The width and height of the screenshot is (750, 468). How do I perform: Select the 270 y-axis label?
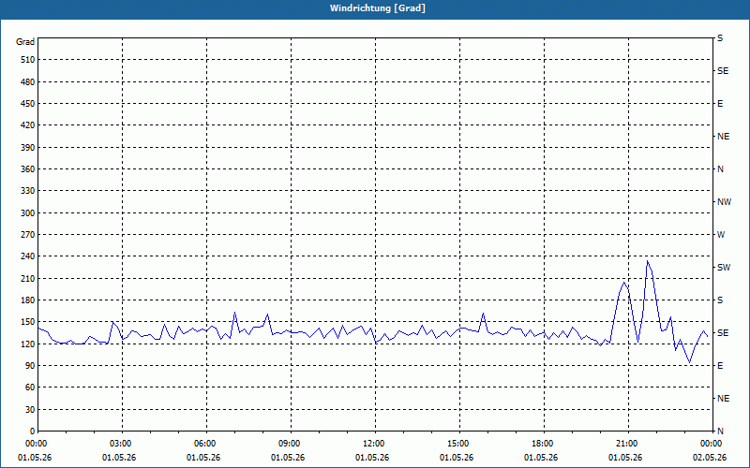pos(28,235)
